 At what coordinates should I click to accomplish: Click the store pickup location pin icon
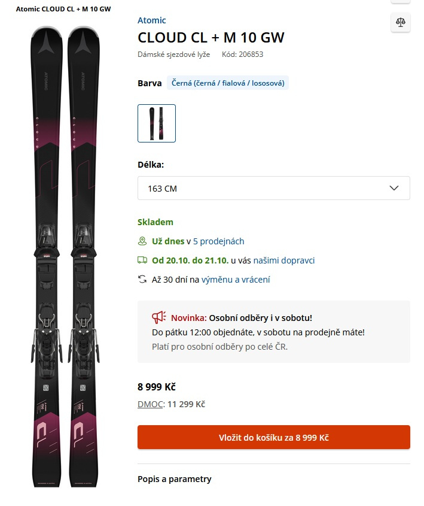(142, 241)
